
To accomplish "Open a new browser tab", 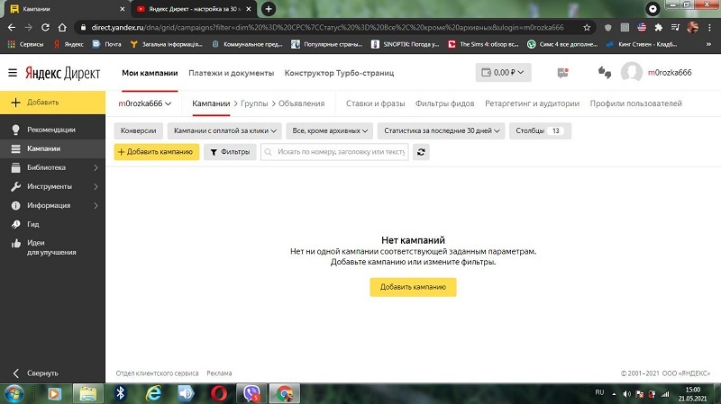I will tap(269, 9).
